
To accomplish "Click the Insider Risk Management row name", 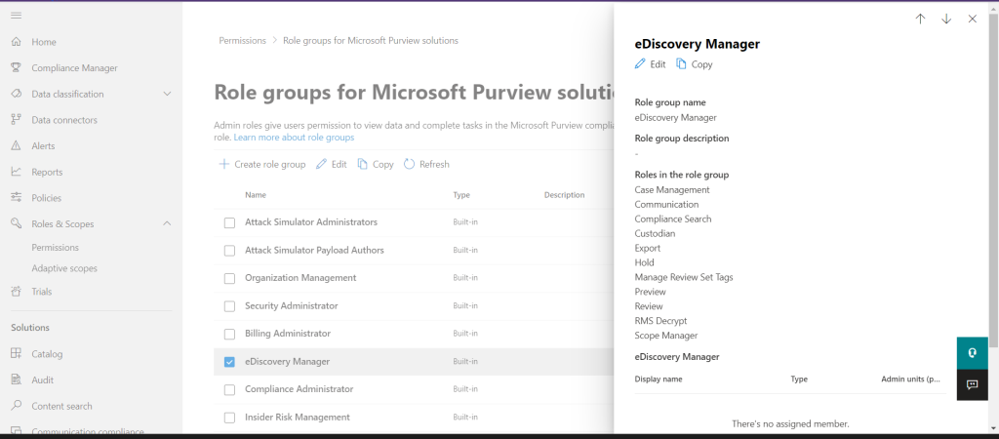I will (x=298, y=418).
